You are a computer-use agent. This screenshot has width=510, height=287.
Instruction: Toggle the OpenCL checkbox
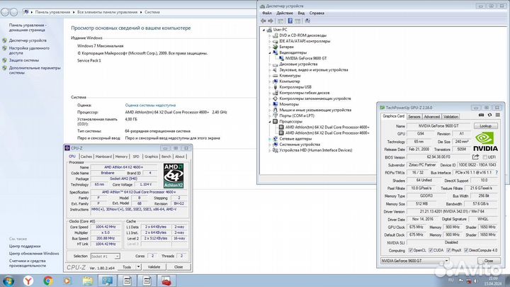[x=410, y=250]
